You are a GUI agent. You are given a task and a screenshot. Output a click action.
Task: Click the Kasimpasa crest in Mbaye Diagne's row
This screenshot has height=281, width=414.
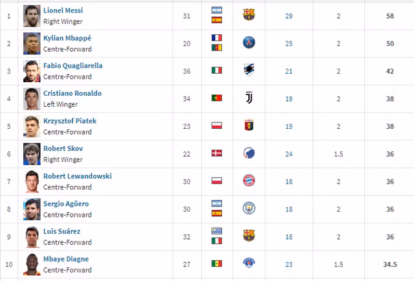249,264
